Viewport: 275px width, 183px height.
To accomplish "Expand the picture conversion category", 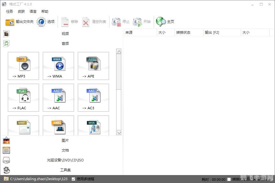I will [65, 140].
